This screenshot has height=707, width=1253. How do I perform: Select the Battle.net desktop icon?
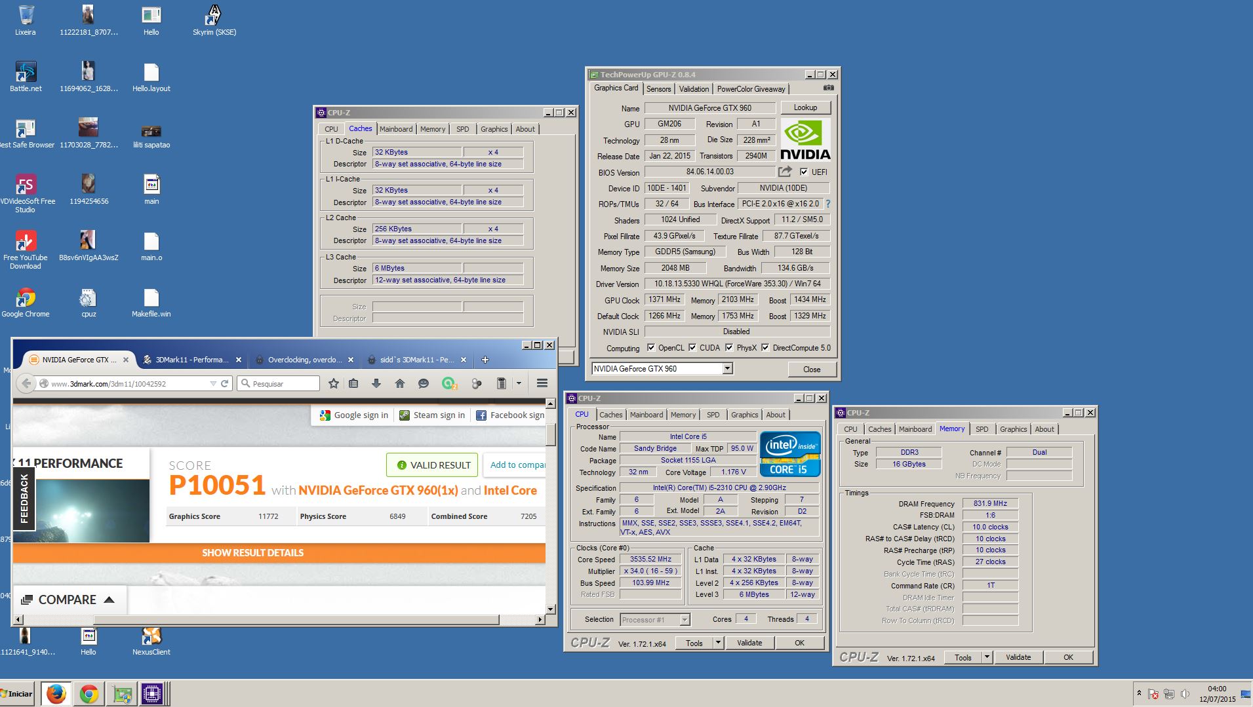(x=26, y=77)
